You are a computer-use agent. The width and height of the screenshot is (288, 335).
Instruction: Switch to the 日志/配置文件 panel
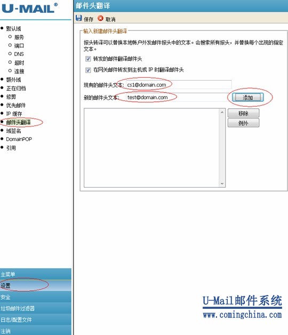36,320
